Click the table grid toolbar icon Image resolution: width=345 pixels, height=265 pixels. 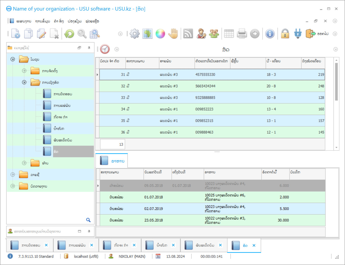(x=229, y=34)
